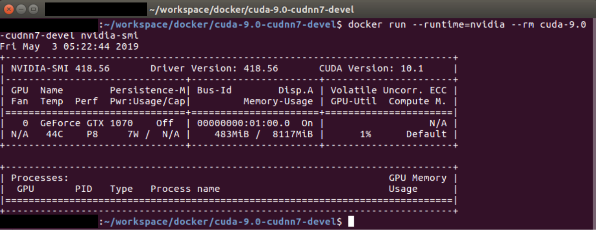Click the date line 'Fri May 3 05:22:44 2019'
This screenshot has width=596, height=230.
click(69, 46)
